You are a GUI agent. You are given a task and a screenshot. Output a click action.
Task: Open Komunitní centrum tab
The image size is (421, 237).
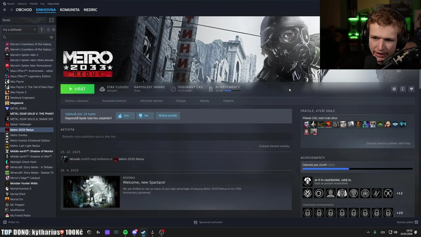pyautogui.click(x=114, y=101)
